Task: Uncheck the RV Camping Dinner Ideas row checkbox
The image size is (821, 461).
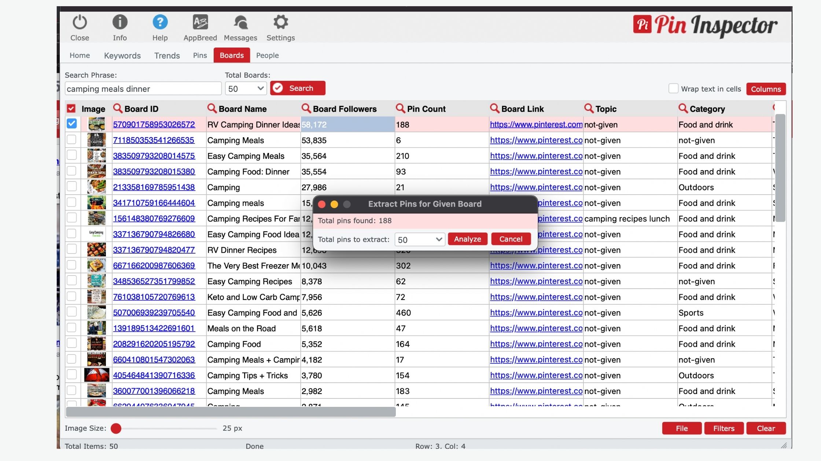Action: coord(72,124)
